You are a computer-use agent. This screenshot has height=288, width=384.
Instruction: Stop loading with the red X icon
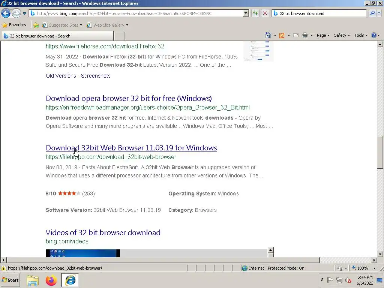click(265, 13)
